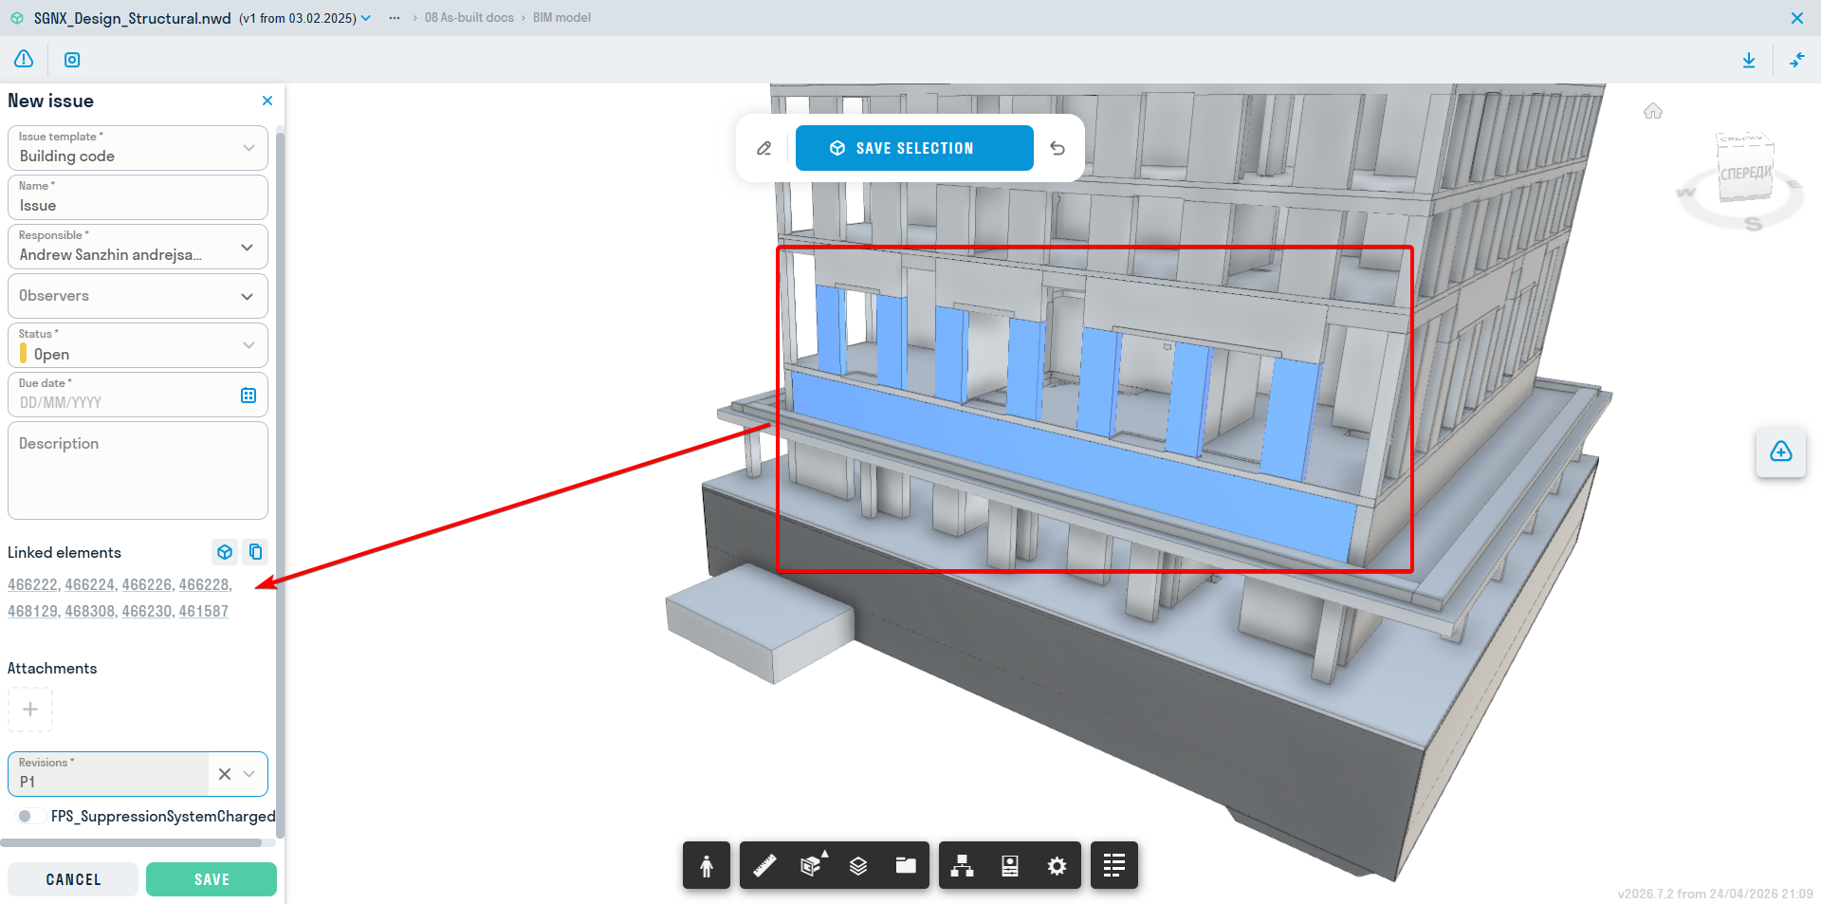The width and height of the screenshot is (1821, 904).
Task: Open linked element 466226
Action: [x=146, y=585]
